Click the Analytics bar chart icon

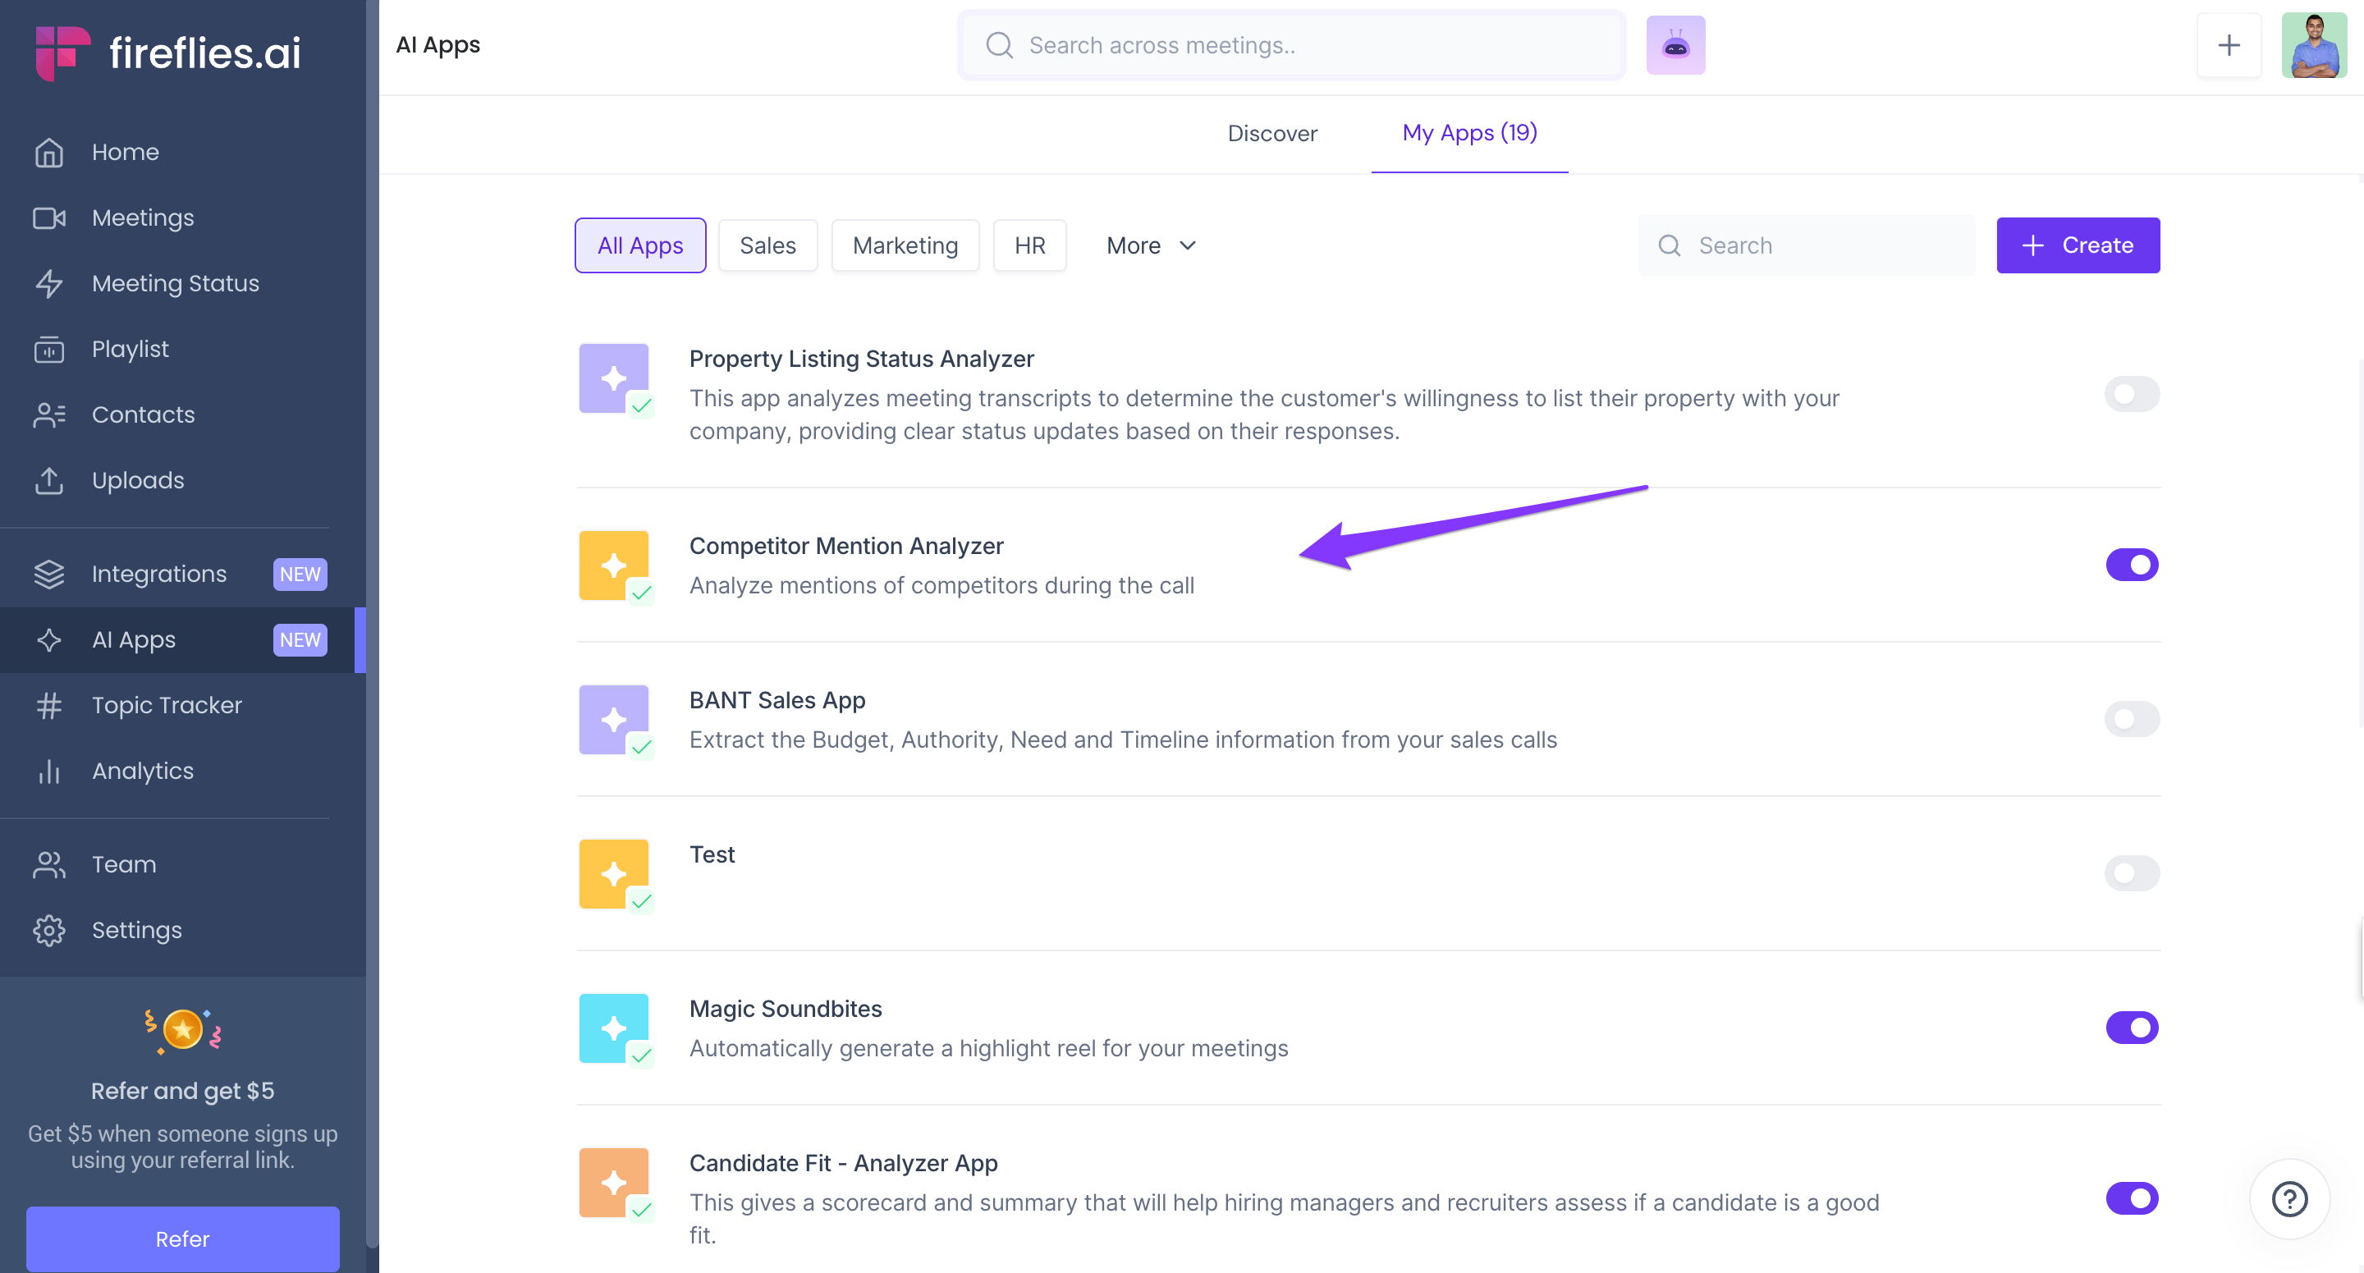click(x=48, y=771)
